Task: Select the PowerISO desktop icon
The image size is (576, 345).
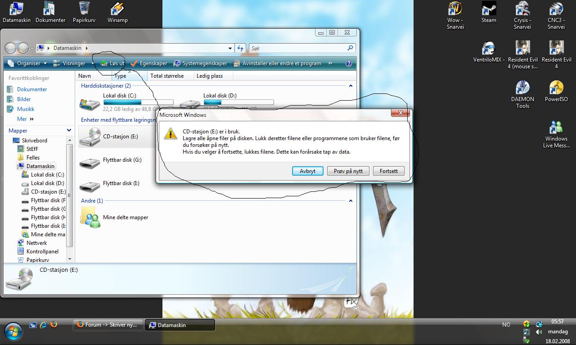Action: click(x=556, y=91)
